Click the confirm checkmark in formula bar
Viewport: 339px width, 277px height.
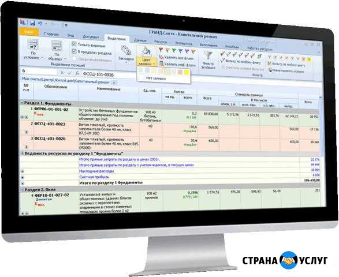(x=69, y=73)
